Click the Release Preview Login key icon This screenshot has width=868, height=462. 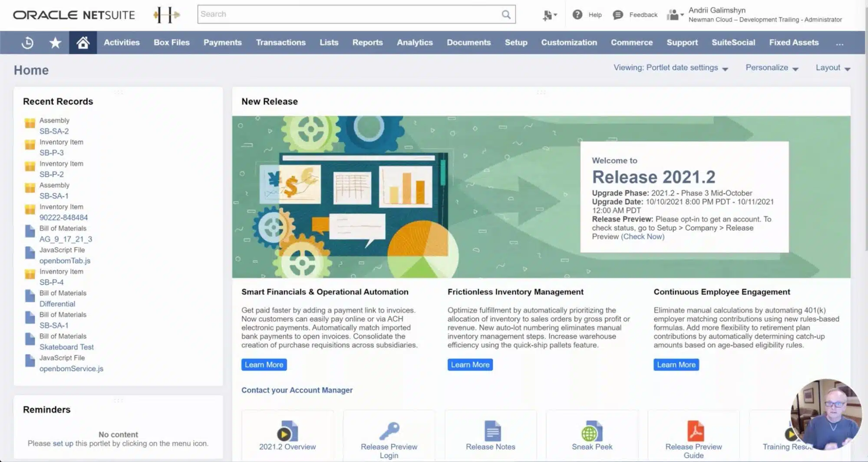pos(389,431)
